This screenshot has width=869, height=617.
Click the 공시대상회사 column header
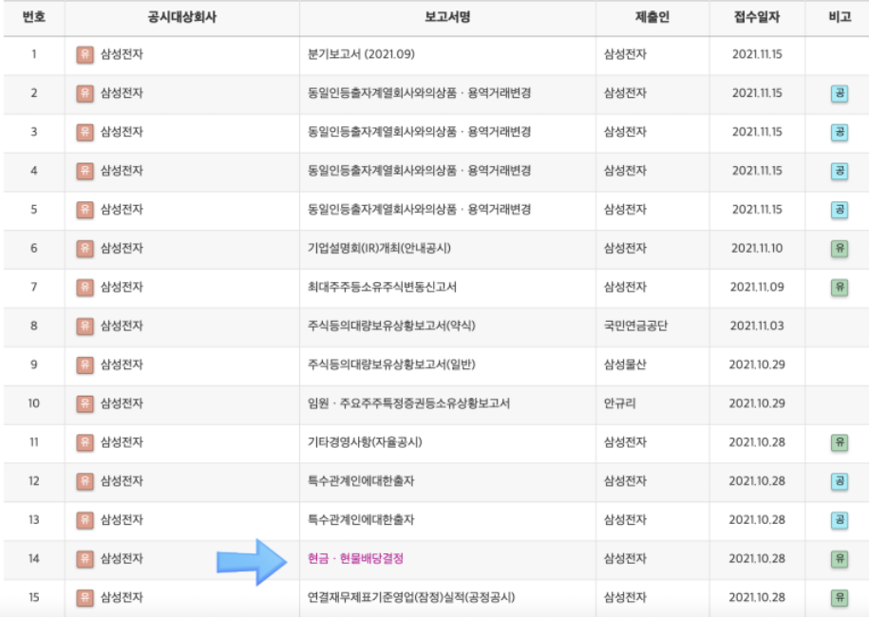pyautogui.click(x=181, y=17)
